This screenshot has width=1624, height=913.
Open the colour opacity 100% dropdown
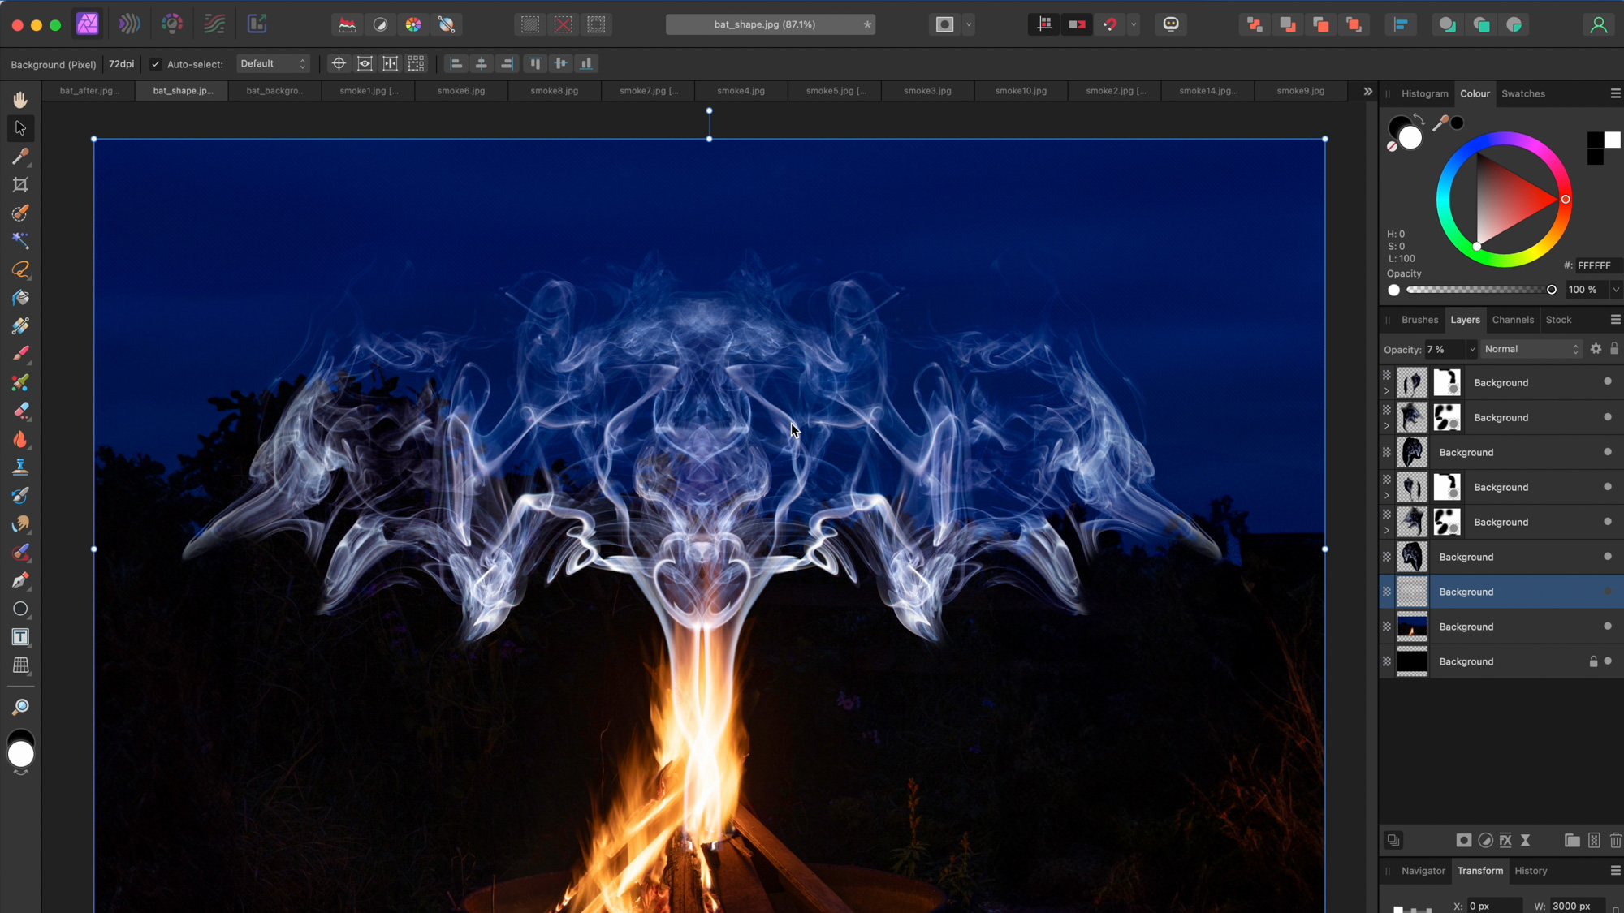1616,290
